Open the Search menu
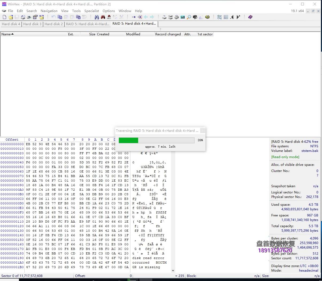Viewport: 322px width, 281px height. point(32,11)
